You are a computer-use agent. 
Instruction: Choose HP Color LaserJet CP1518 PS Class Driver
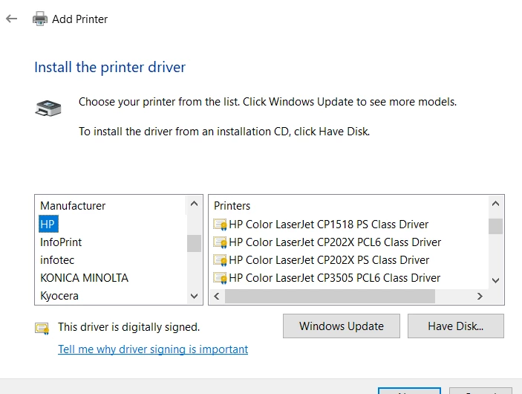329,225
